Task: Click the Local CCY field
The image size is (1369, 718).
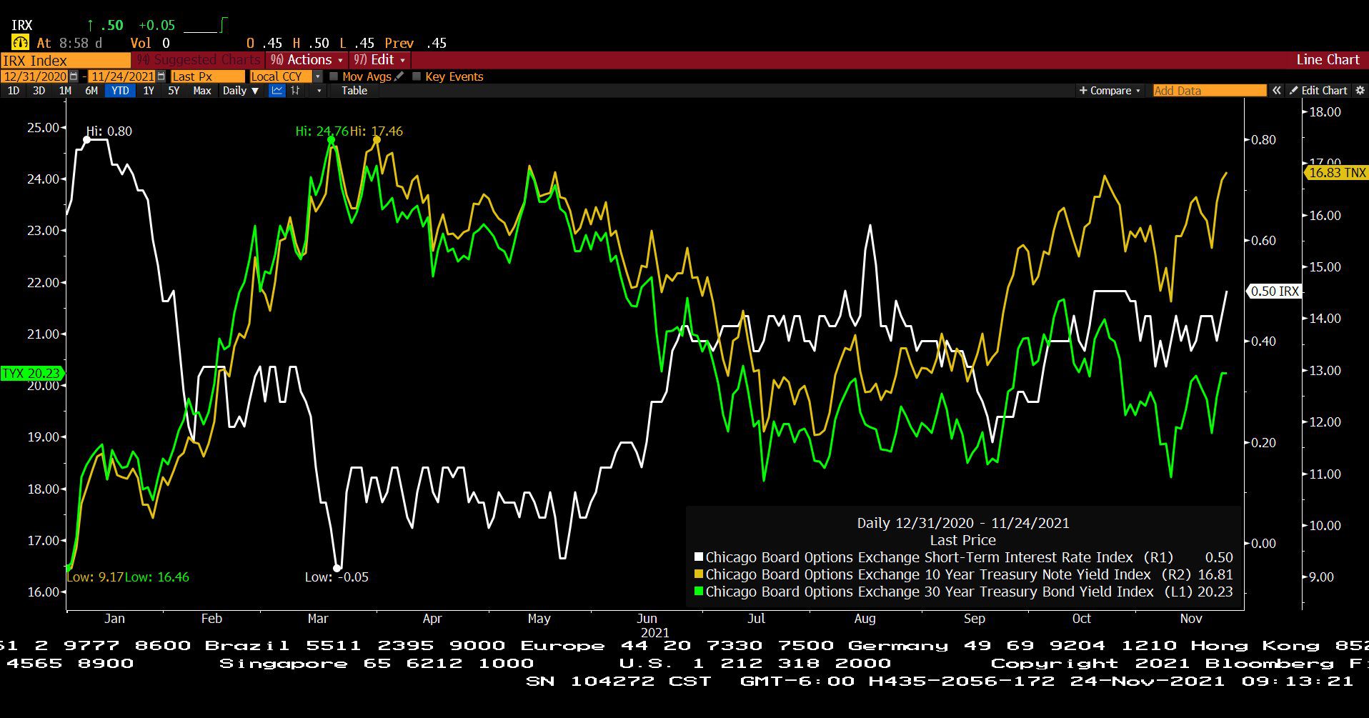Action: [x=281, y=76]
